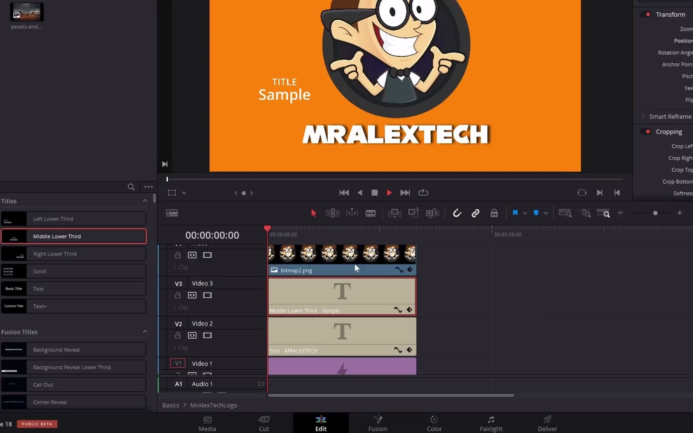
Task: Click the timeline zoom plus button
Action: pos(679,213)
